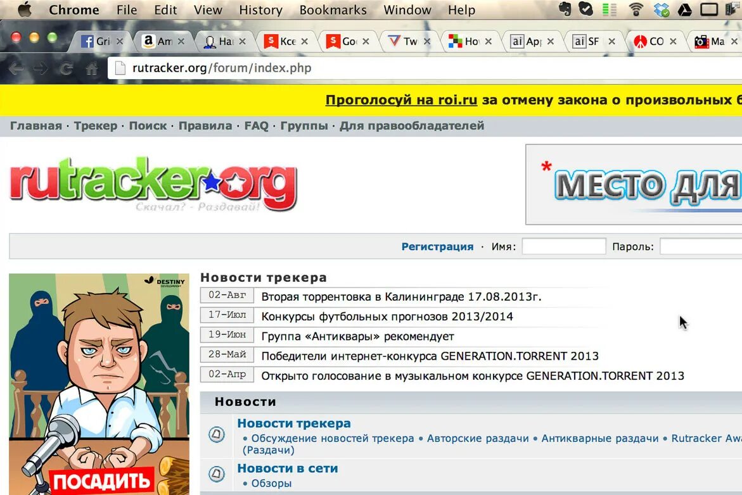This screenshot has width=742, height=495.
Task: Open 'Для правообладателей' navigation link
Action: tap(412, 126)
